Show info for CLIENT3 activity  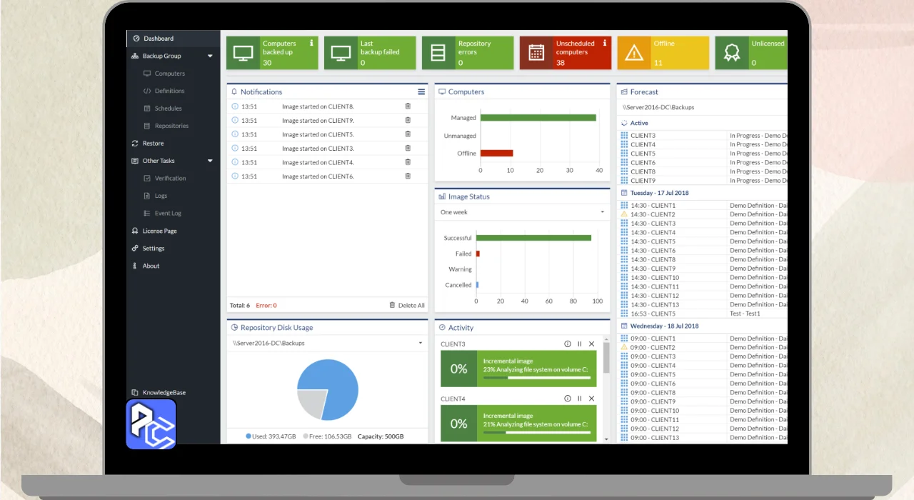point(568,344)
